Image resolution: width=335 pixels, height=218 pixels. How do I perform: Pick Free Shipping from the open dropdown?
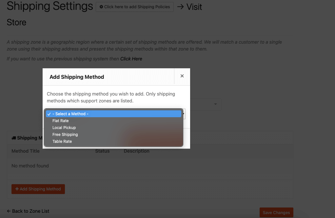tap(65, 134)
